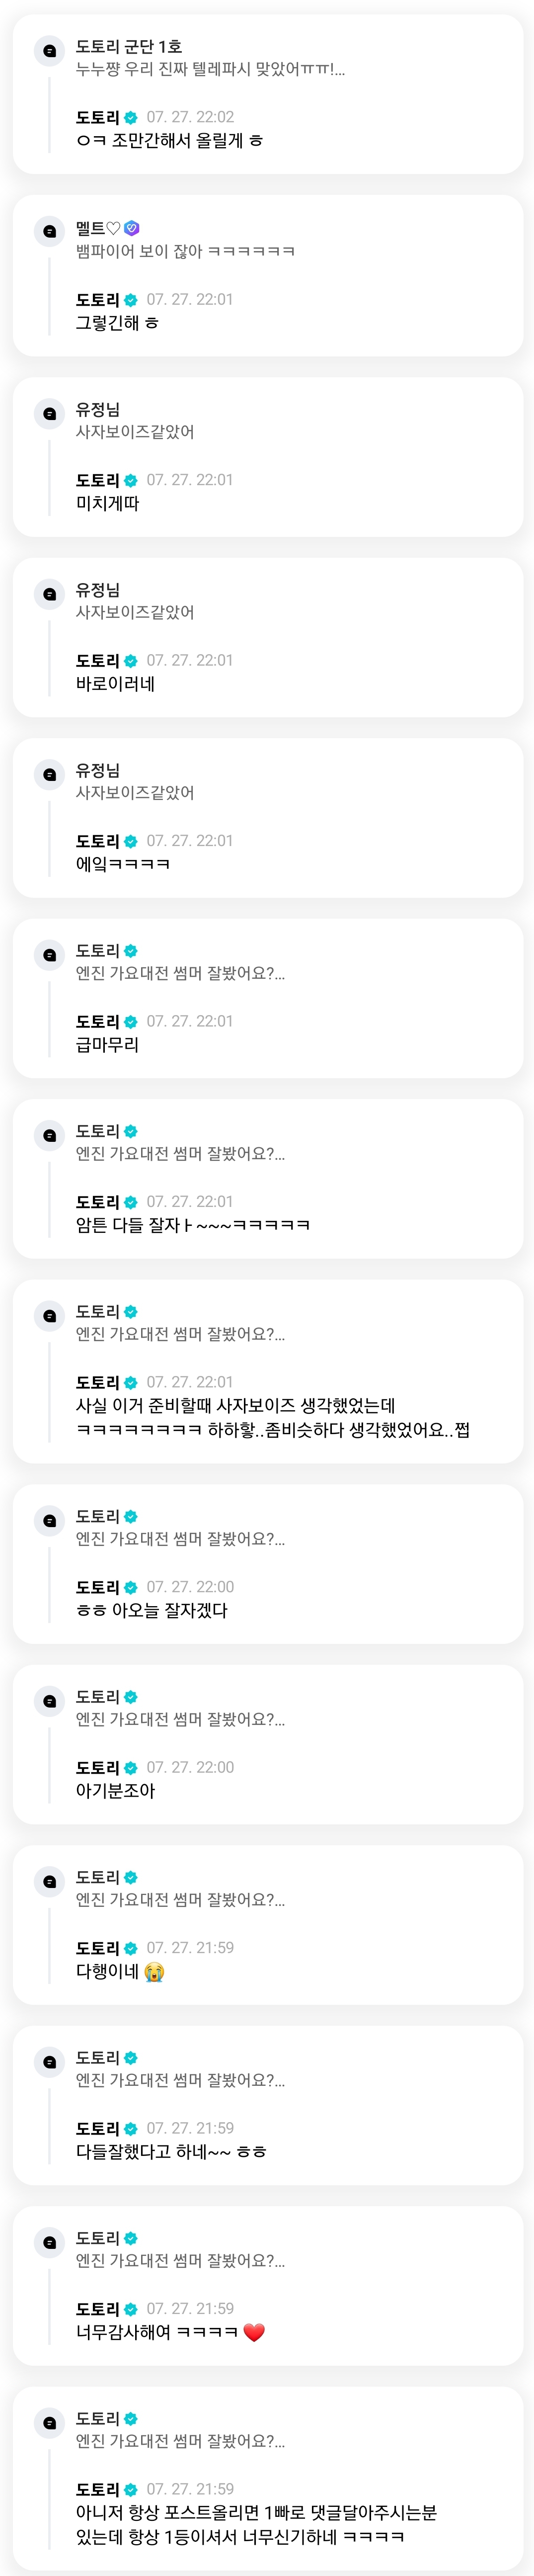
Task: Click the 도토리 author name above 바로이러네
Action: pos(98,661)
